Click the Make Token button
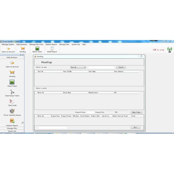 [136, 112]
